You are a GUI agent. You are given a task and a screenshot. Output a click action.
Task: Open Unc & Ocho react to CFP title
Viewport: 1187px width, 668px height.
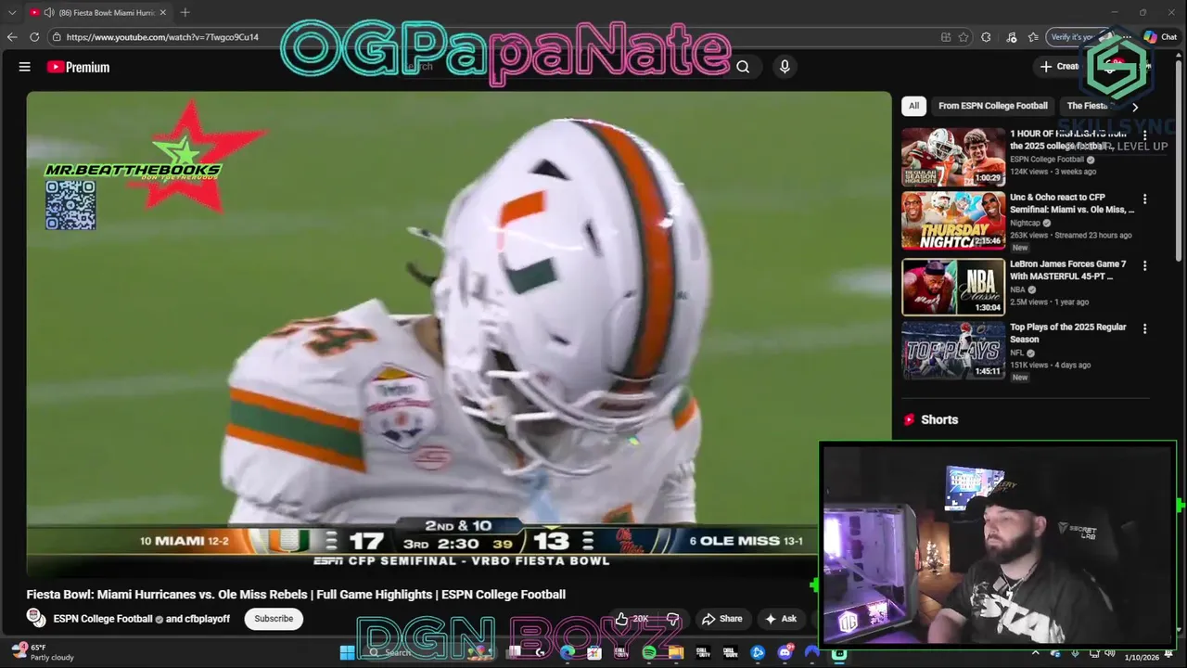pos(1071,203)
